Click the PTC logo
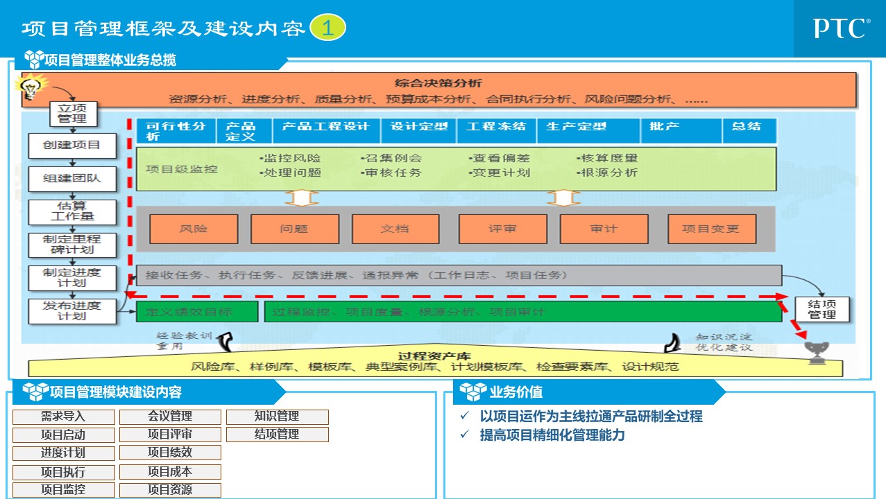This screenshot has width=886, height=499. (x=842, y=28)
